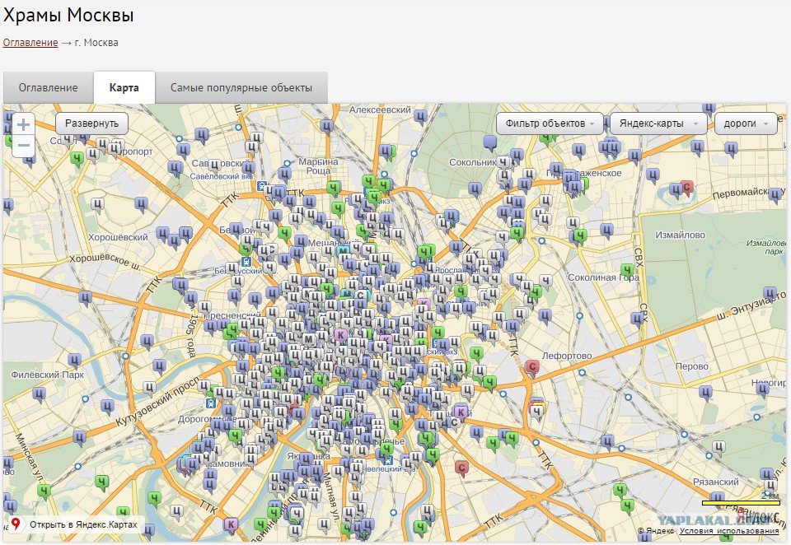Expand the дороги layer dropdown
This screenshot has width=791, height=545.
pyautogui.click(x=746, y=123)
